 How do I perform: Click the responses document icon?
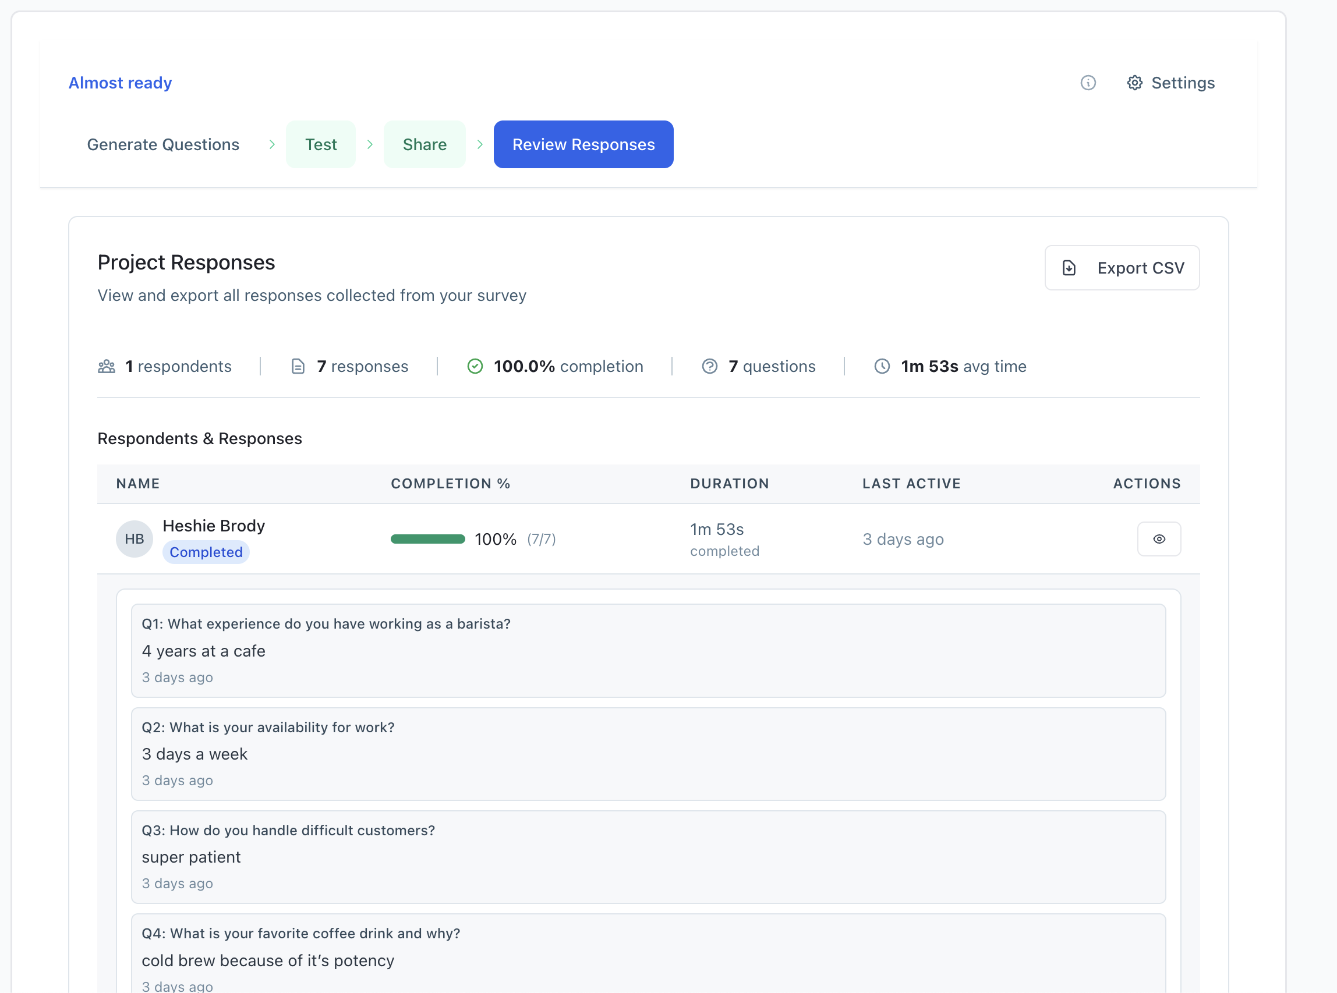point(298,366)
